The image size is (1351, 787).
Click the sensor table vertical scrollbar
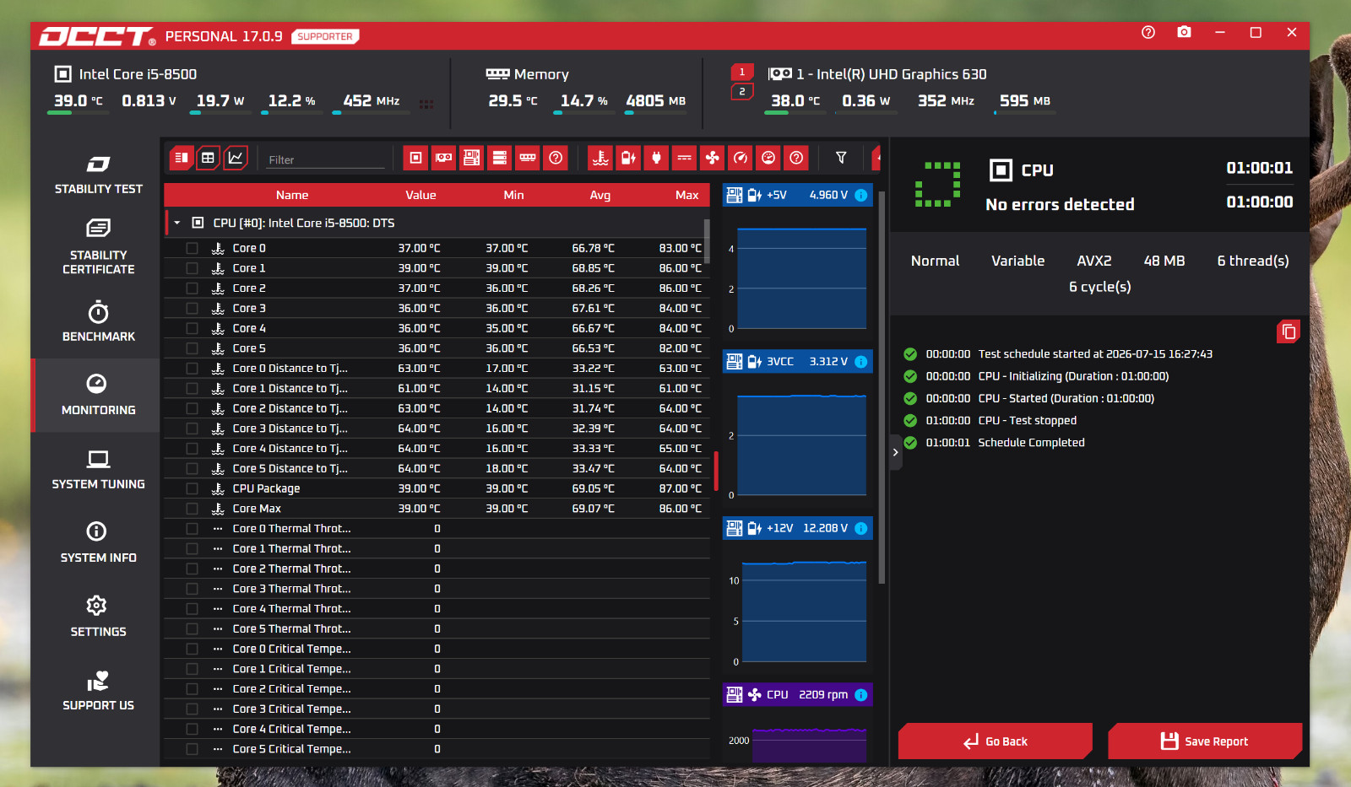tap(707, 241)
